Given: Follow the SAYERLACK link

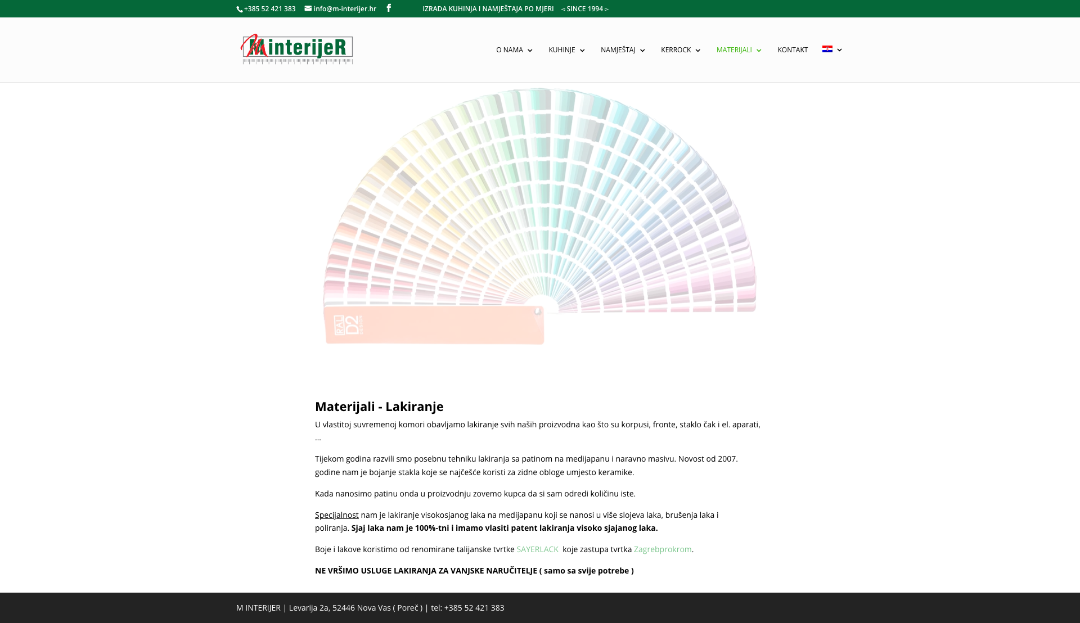Looking at the screenshot, I should tap(537, 549).
